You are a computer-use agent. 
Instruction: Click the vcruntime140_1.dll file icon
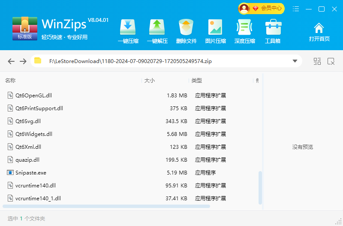[x=10, y=199]
